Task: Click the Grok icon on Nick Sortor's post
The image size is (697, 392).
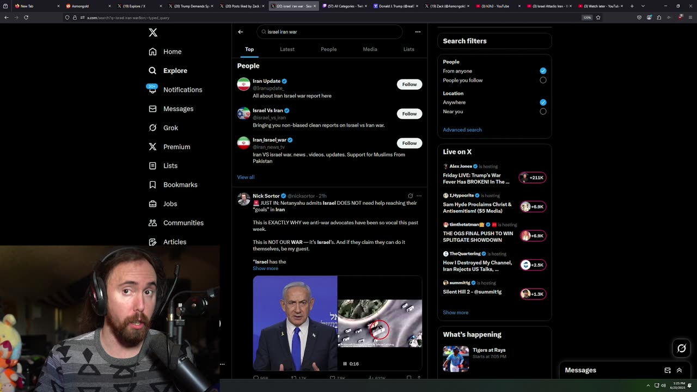Action: click(410, 195)
